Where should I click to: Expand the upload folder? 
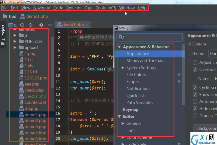coord(15,47)
